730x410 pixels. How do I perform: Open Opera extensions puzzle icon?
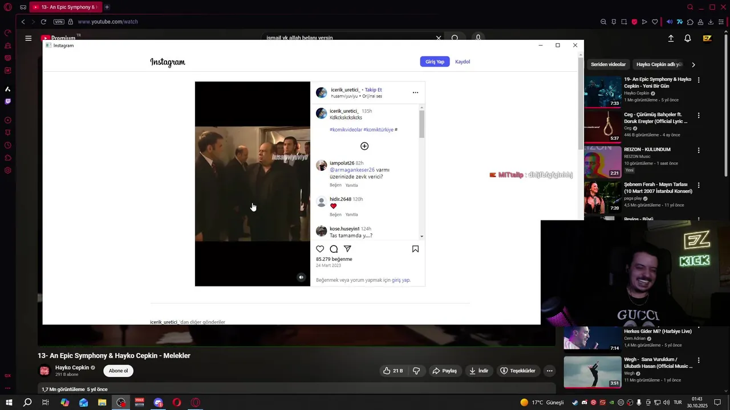pyautogui.click(x=690, y=22)
